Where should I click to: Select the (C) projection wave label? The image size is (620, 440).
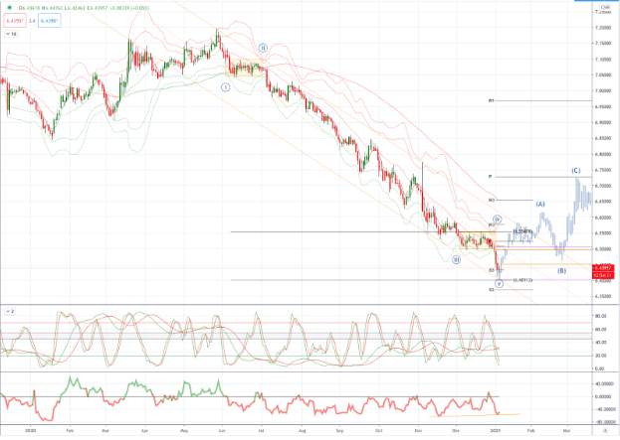(575, 171)
